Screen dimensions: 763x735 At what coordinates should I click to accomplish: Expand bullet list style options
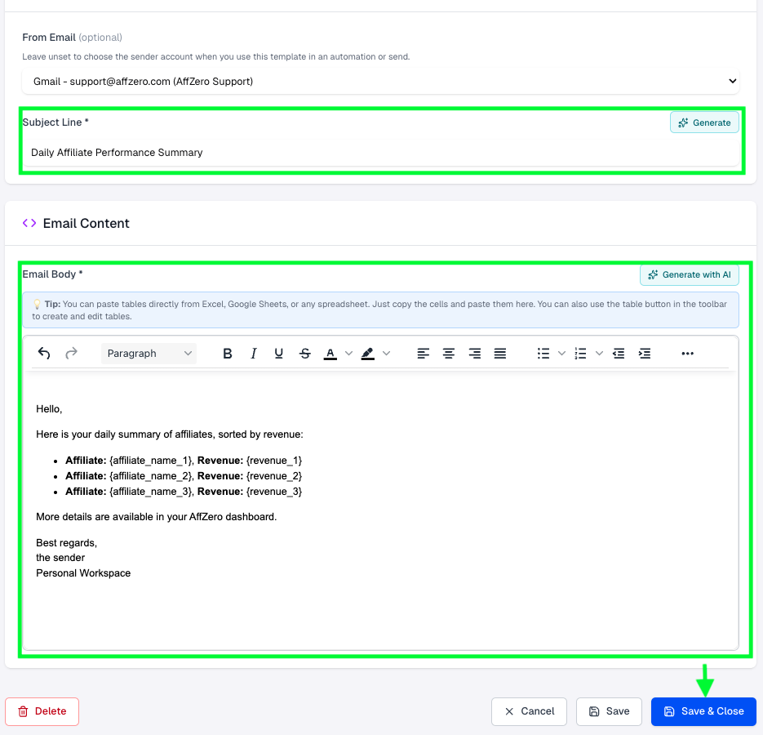[x=561, y=353]
